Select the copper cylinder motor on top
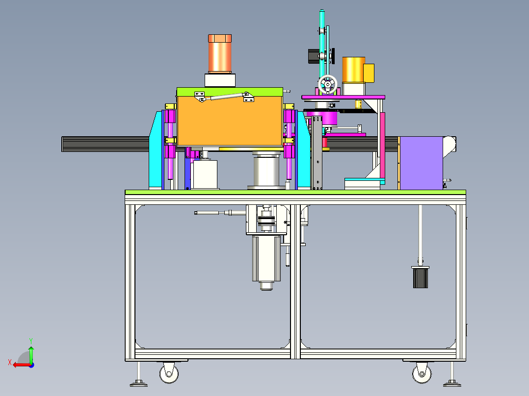Viewport: 529px width, 396px height. point(220,53)
